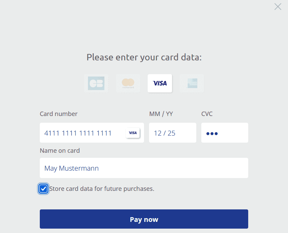The height and width of the screenshot is (233, 288).
Task: Choose the Mastercard brand icon
Action: point(128,83)
